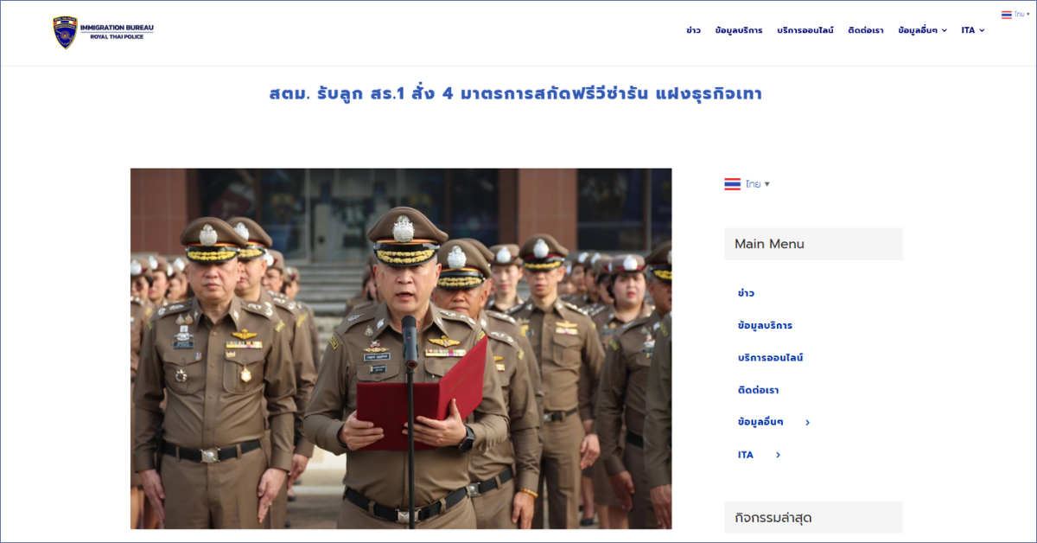The height and width of the screenshot is (543, 1037).
Task: Click the Thai flag icon in the sidebar
Action: [732, 184]
